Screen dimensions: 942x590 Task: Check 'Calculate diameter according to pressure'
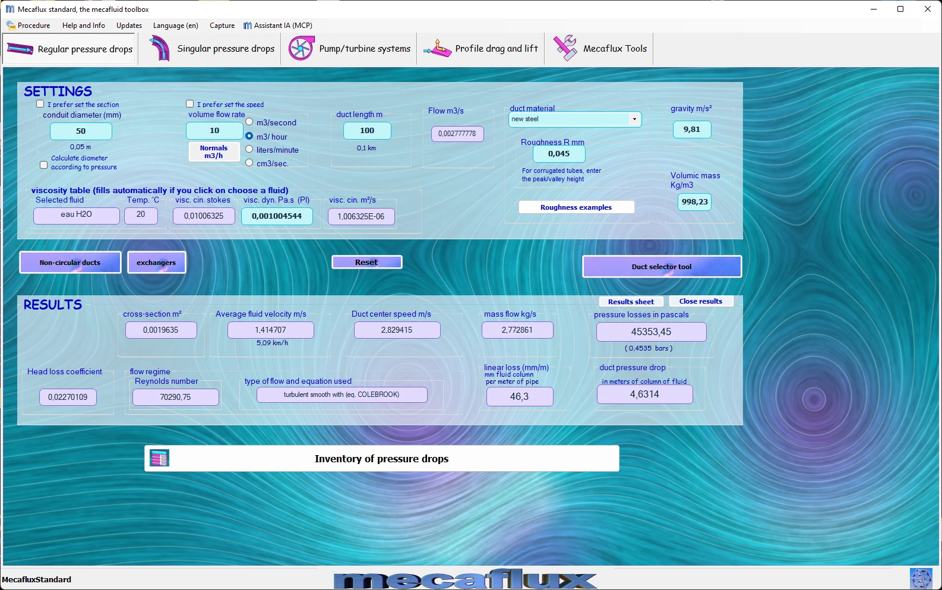click(x=43, y=165)
